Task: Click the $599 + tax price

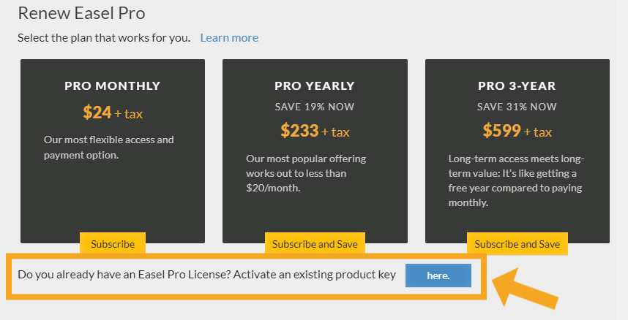Action: [517, 131]
